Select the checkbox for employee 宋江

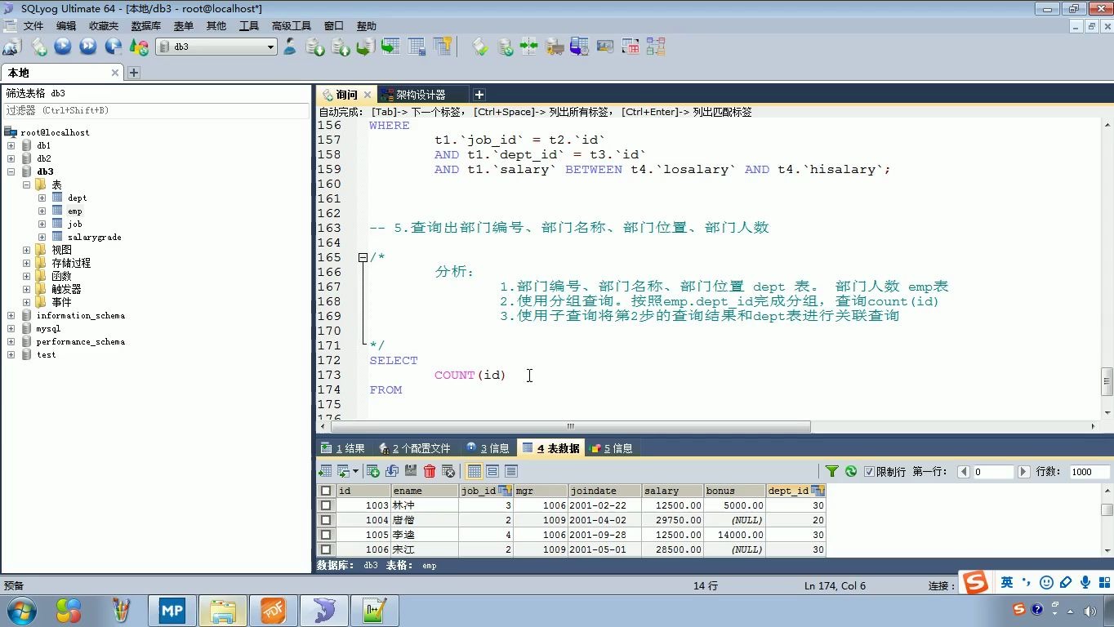pyautogui.click(x=326, y=549)
